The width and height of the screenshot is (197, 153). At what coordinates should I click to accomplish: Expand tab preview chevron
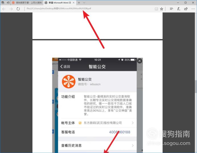tap(84, 3)
